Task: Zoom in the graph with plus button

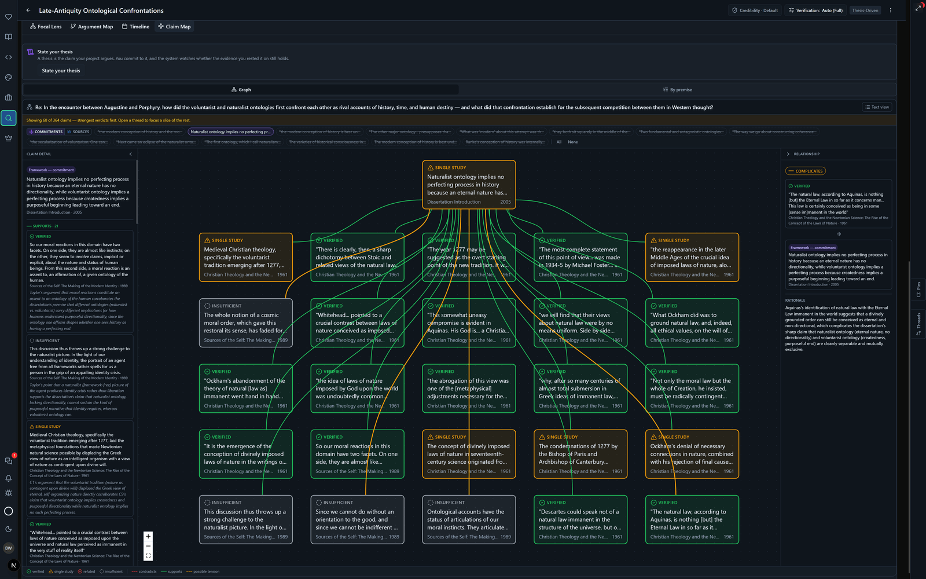Action: click(148, 536)
